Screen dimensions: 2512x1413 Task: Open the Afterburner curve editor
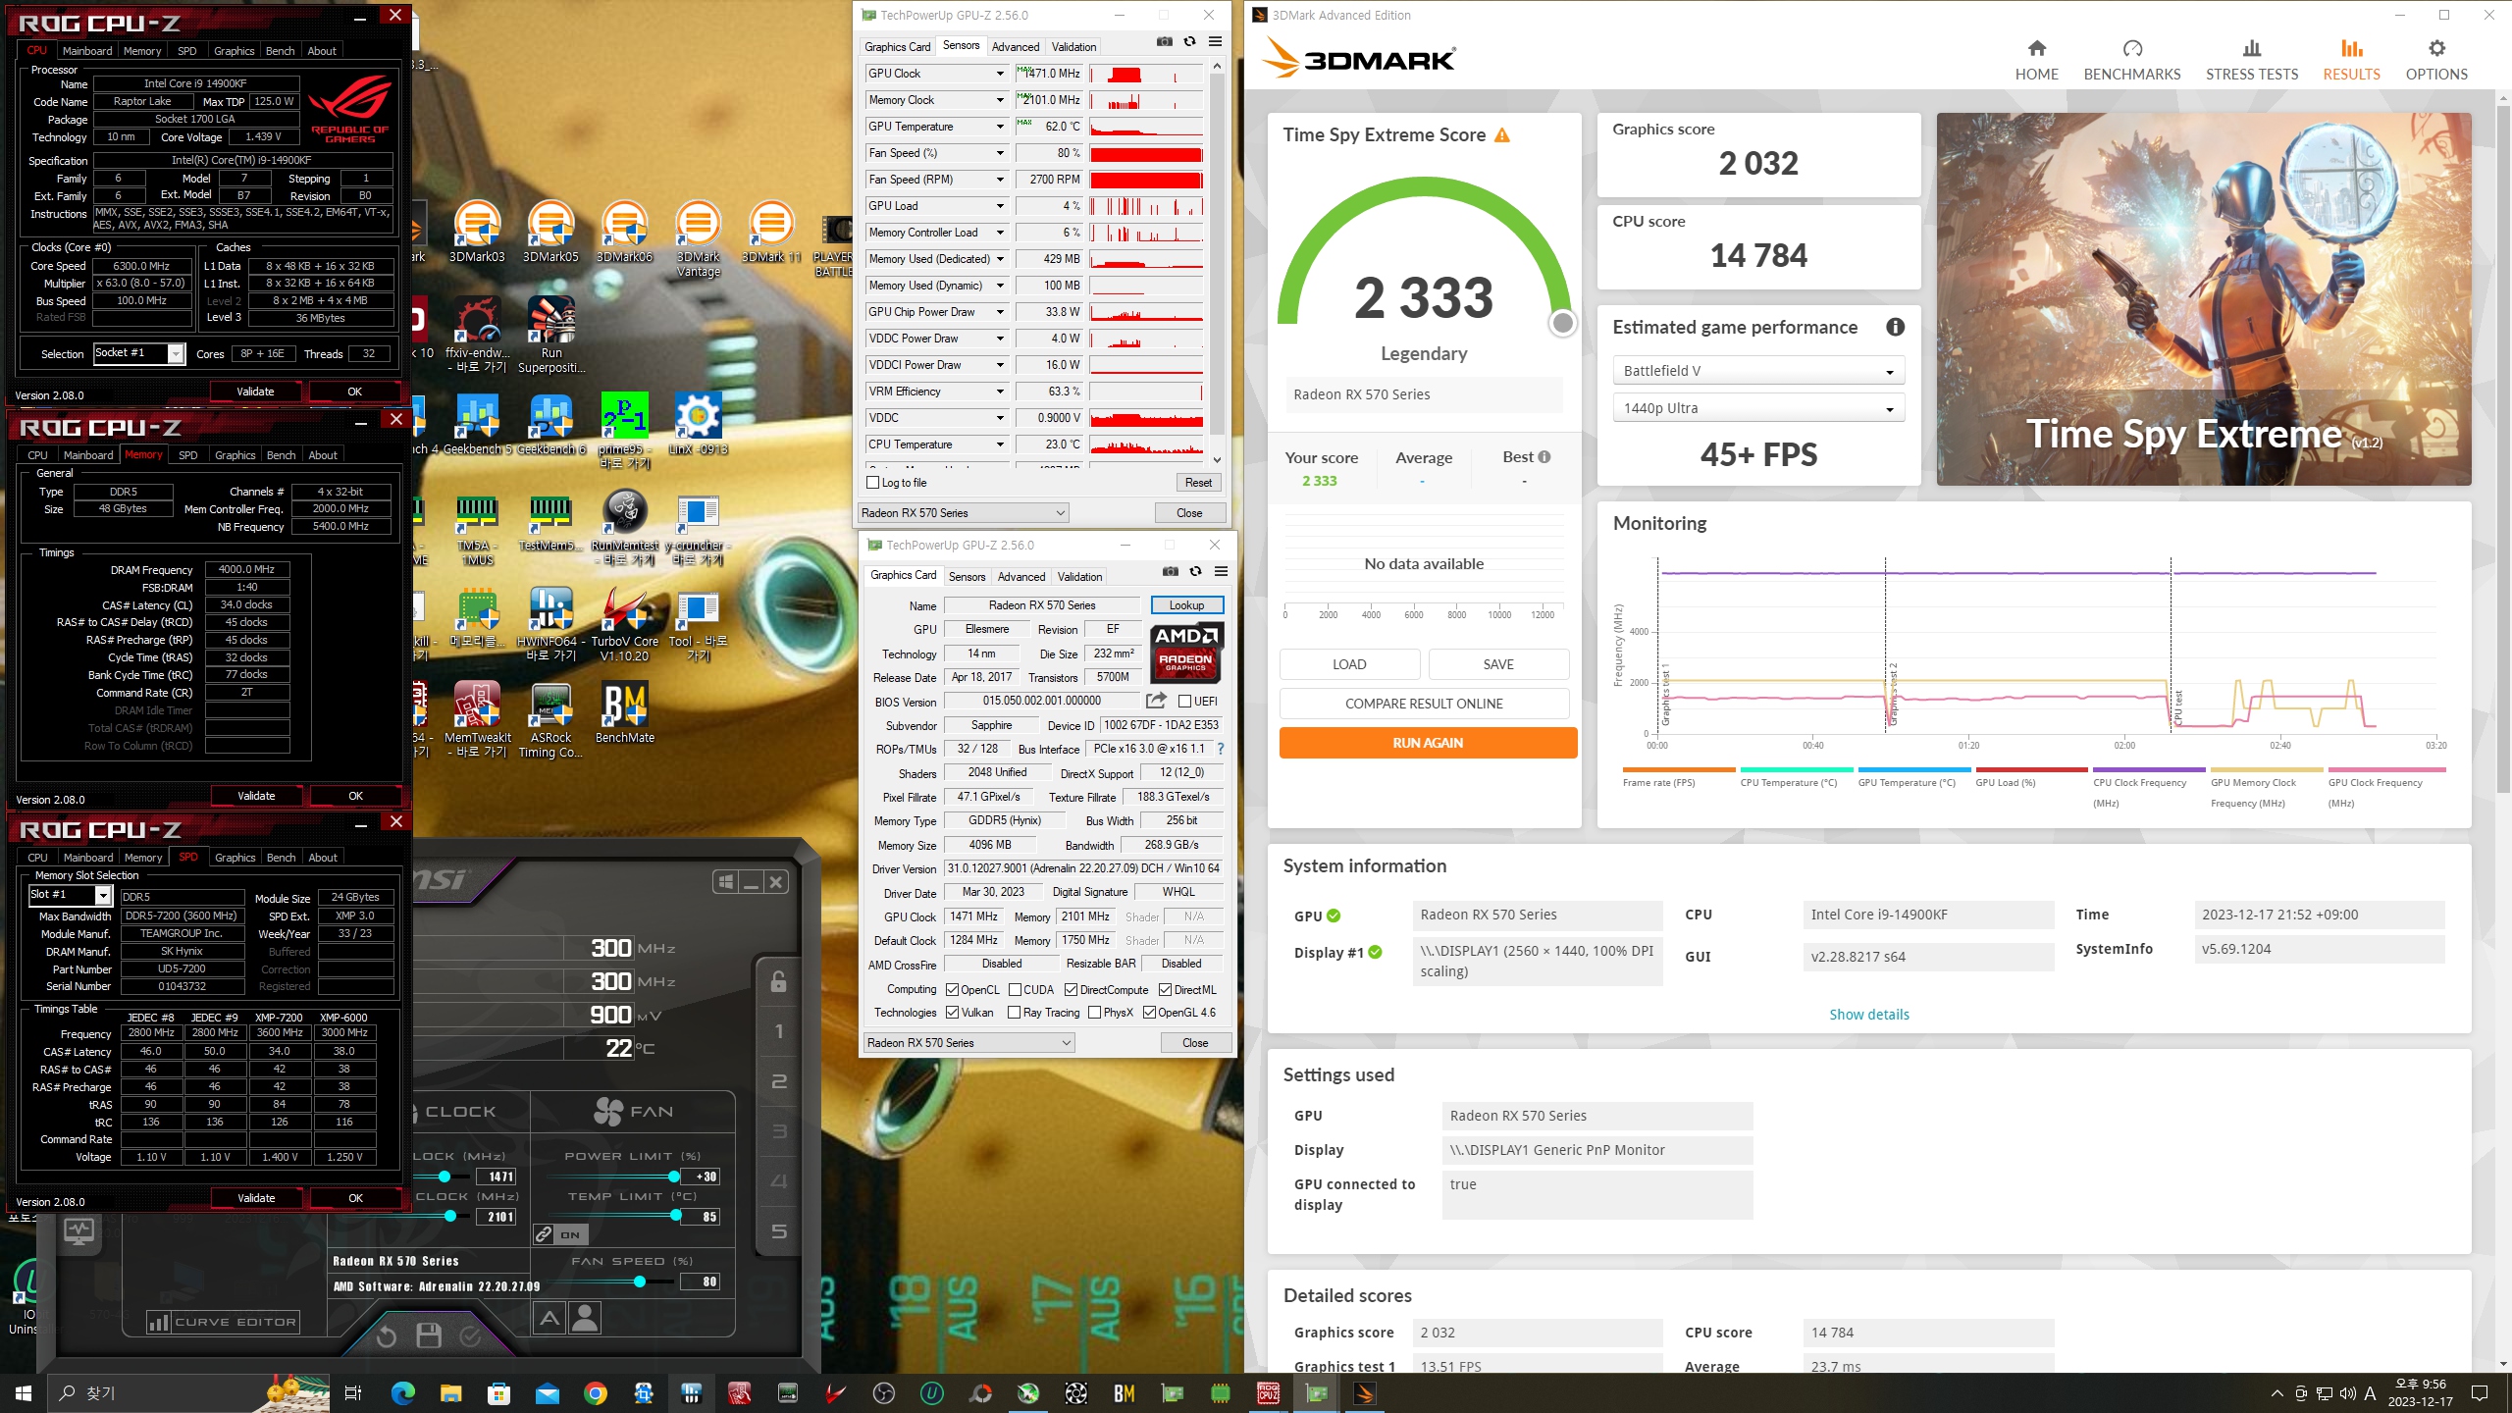[223, 1323]
